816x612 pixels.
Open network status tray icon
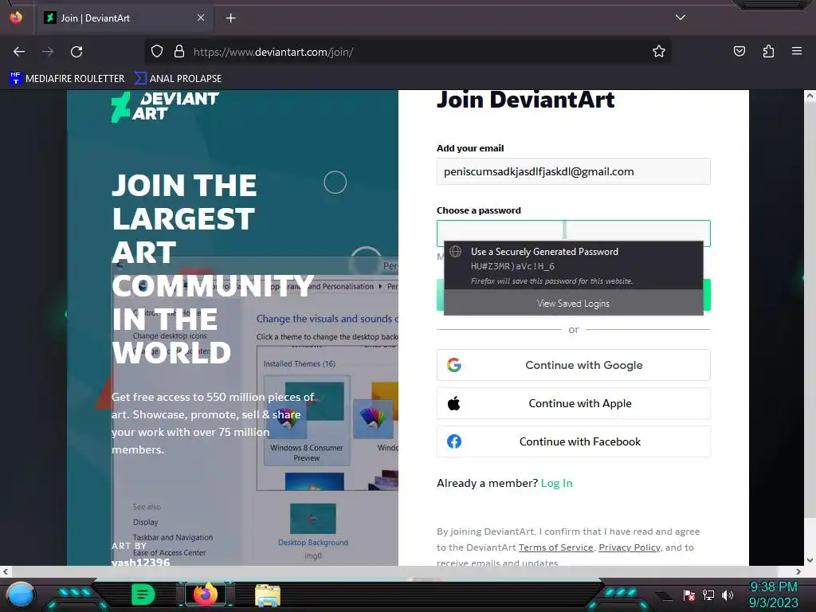[x=708, y=594]
